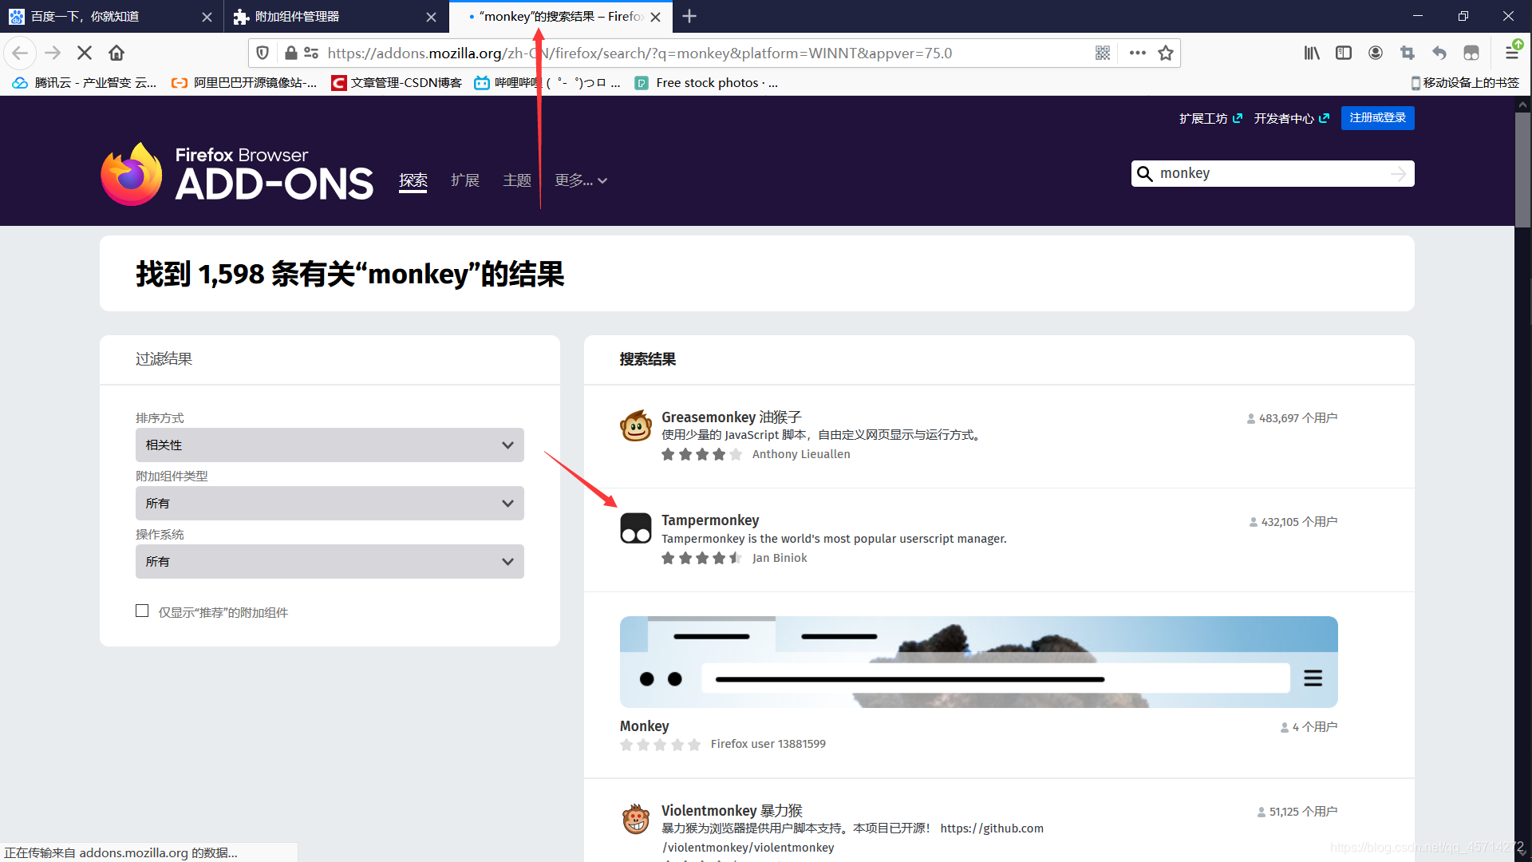Focus the browser address bar URL
1532x862 pixels.
tap(639, 53)
